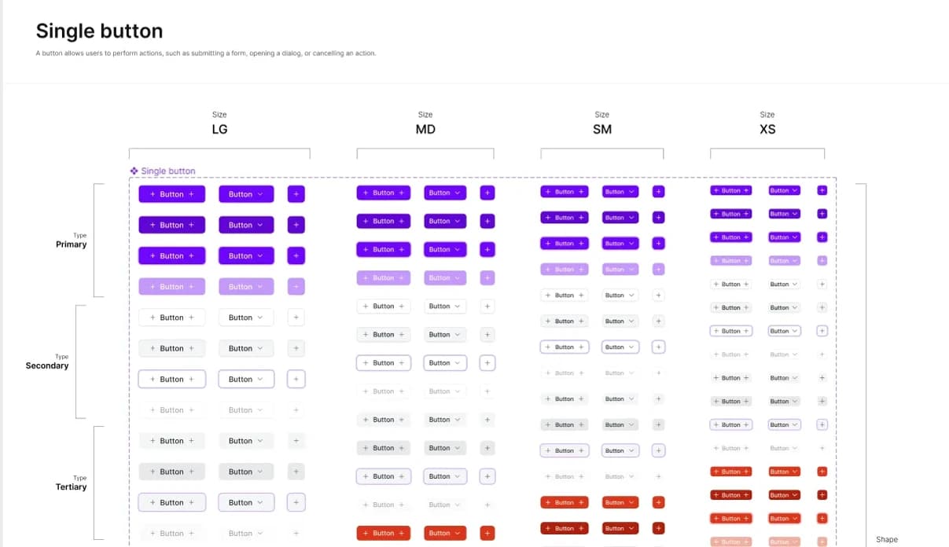
Task: Click the red plus-only button in MD column
Action: 487,533
